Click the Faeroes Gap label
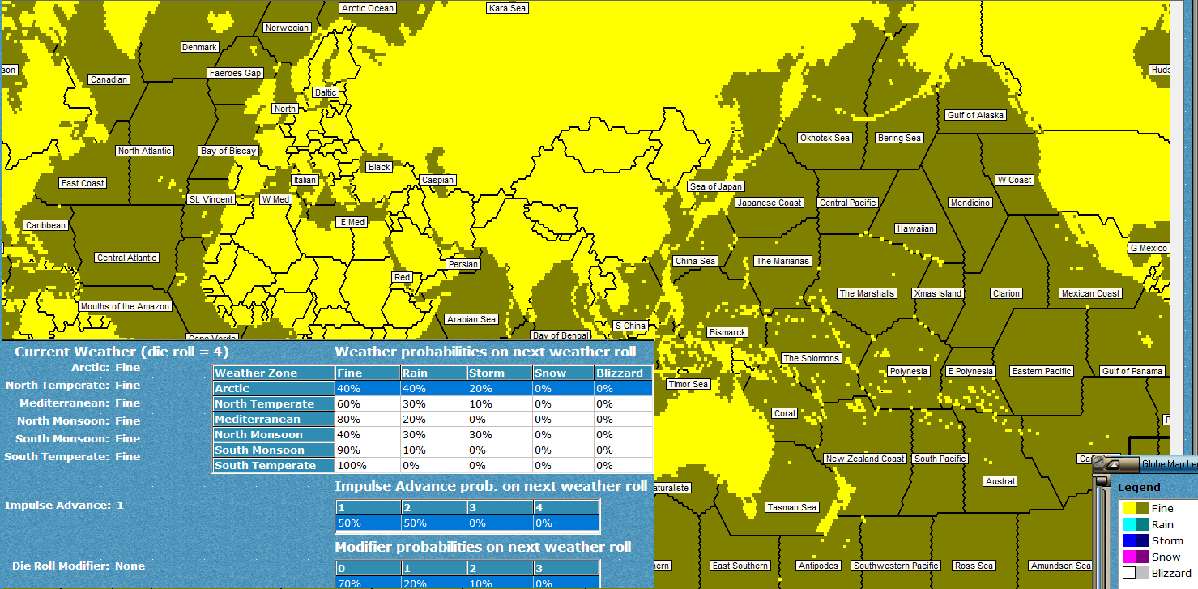 tap(236, 73)
